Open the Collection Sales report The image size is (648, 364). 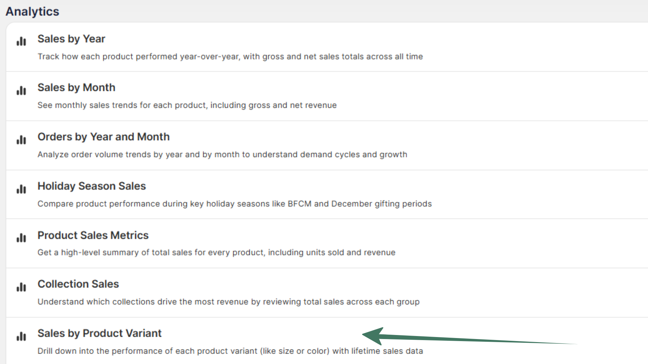78,284
